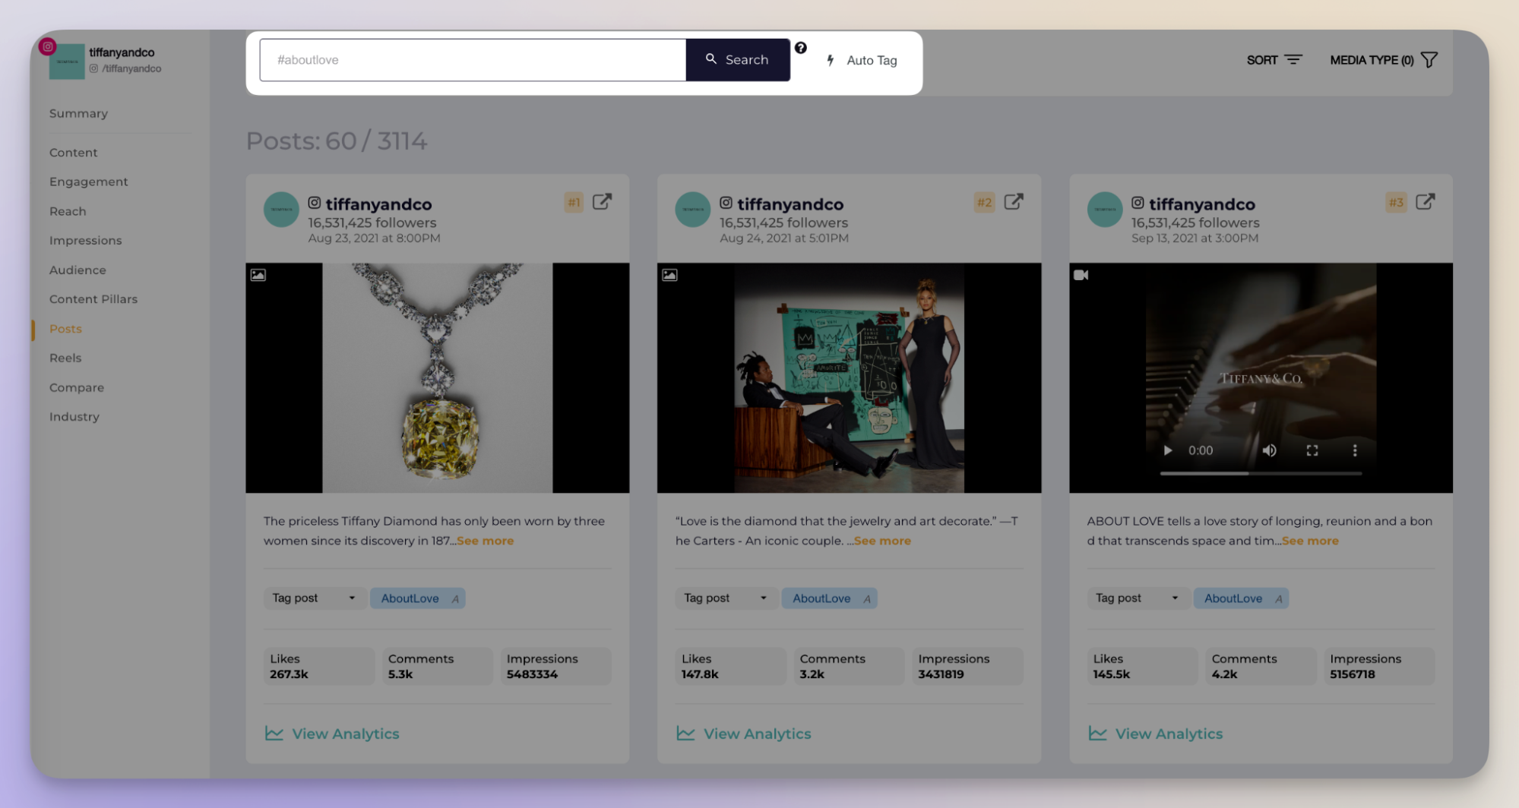Open Compare in the sidebar
Viewport: 1519px width, 808px height.
click(77, 387)
